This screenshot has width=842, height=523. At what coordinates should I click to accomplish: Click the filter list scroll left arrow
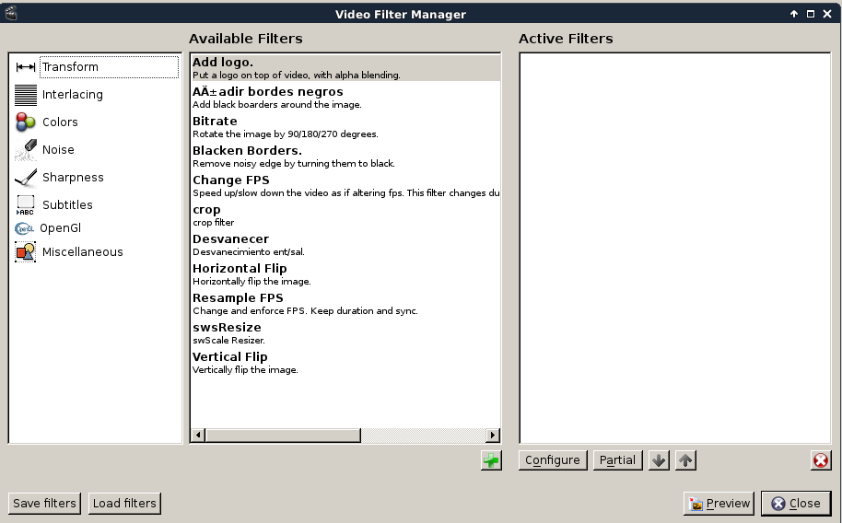(198, 435)
